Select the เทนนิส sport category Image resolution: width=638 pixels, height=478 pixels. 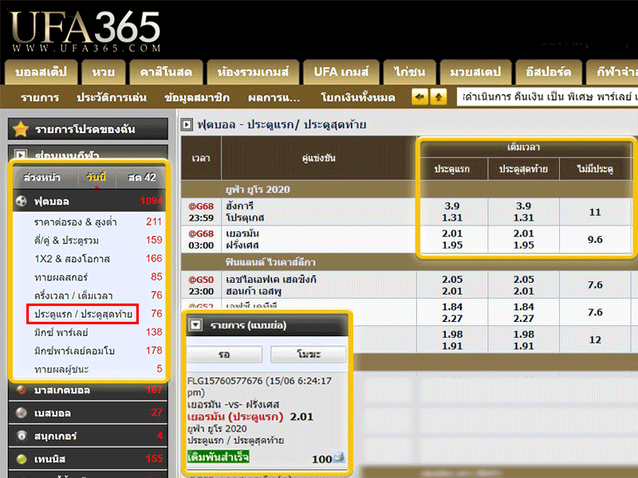(x=88, y=459)
